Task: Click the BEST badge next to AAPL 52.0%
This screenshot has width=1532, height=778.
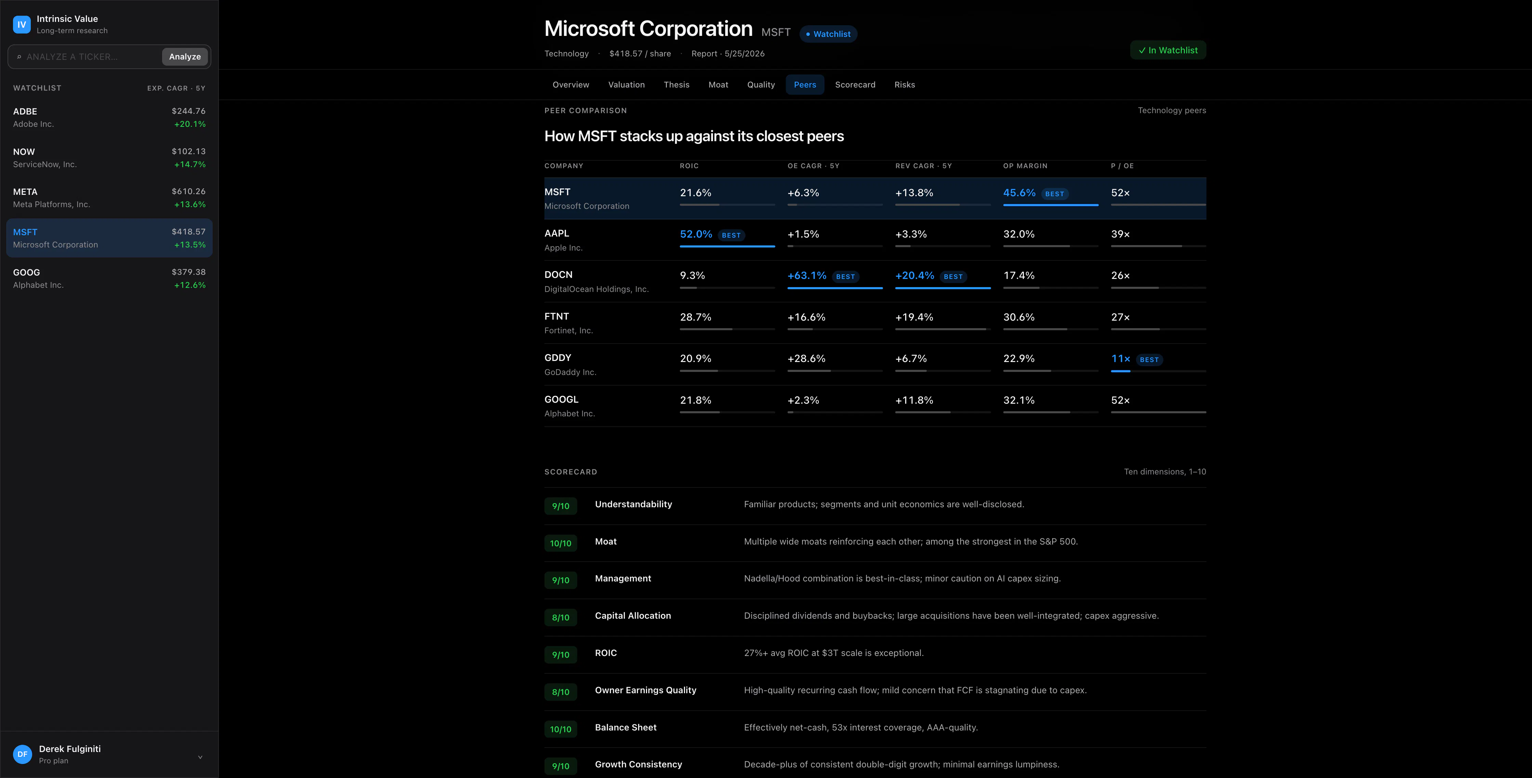Action: pos(731,236)
